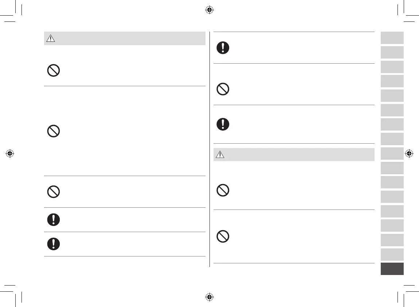Click the bottommost prohibition icon in the right column
419x307 pixels.
coord(223,237)
